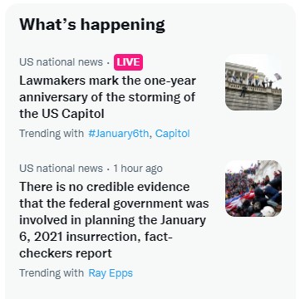This screenshot has width=305, height=299.
Task: Click 'the US Capitol' line of first headline
Action: 61,114
